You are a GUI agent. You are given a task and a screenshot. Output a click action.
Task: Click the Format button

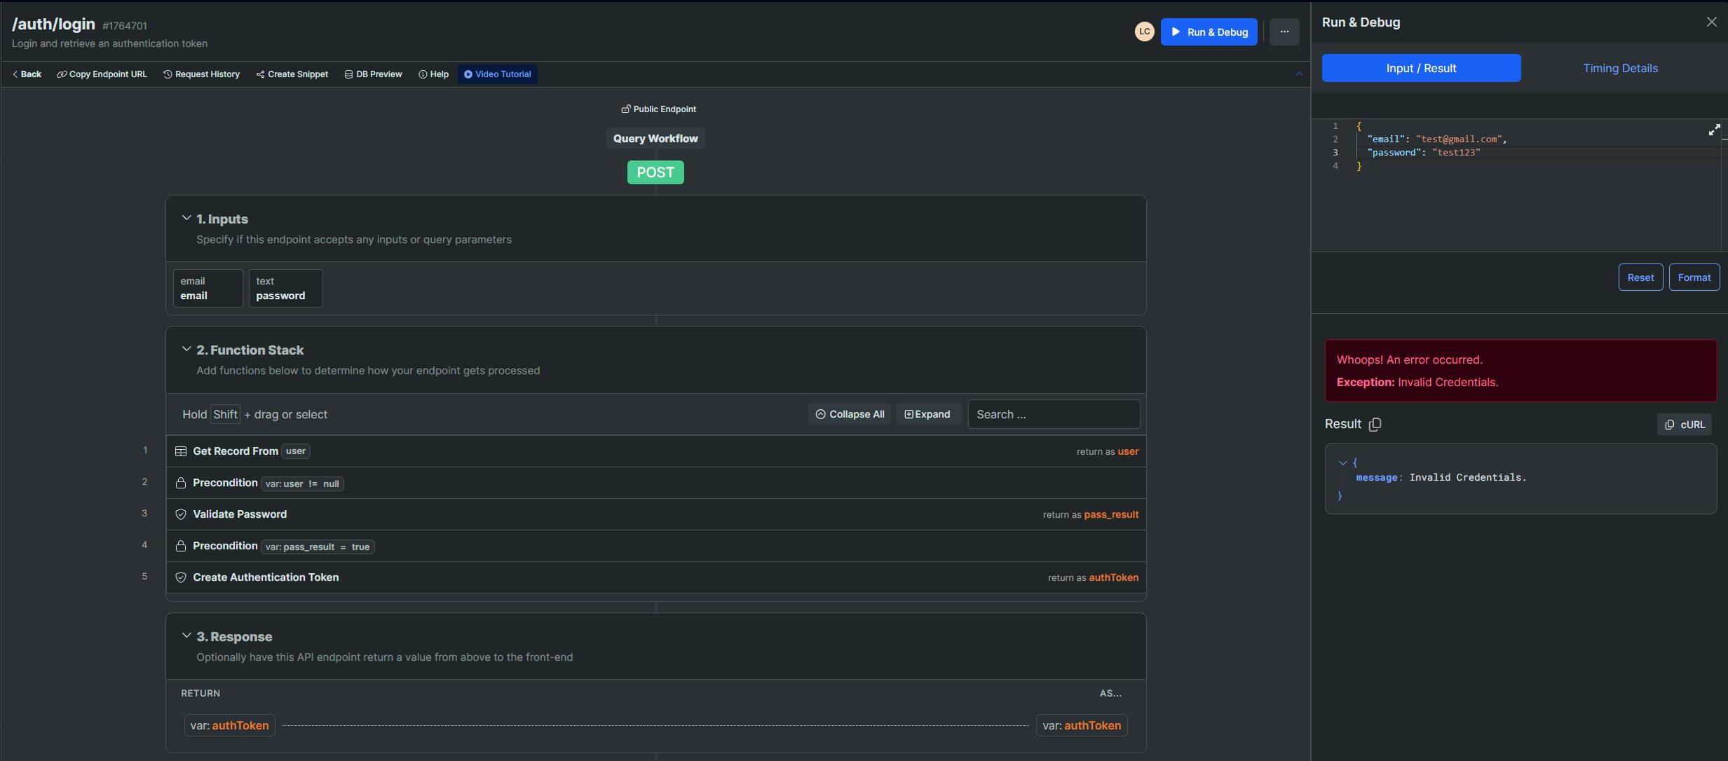(1694, 278)
